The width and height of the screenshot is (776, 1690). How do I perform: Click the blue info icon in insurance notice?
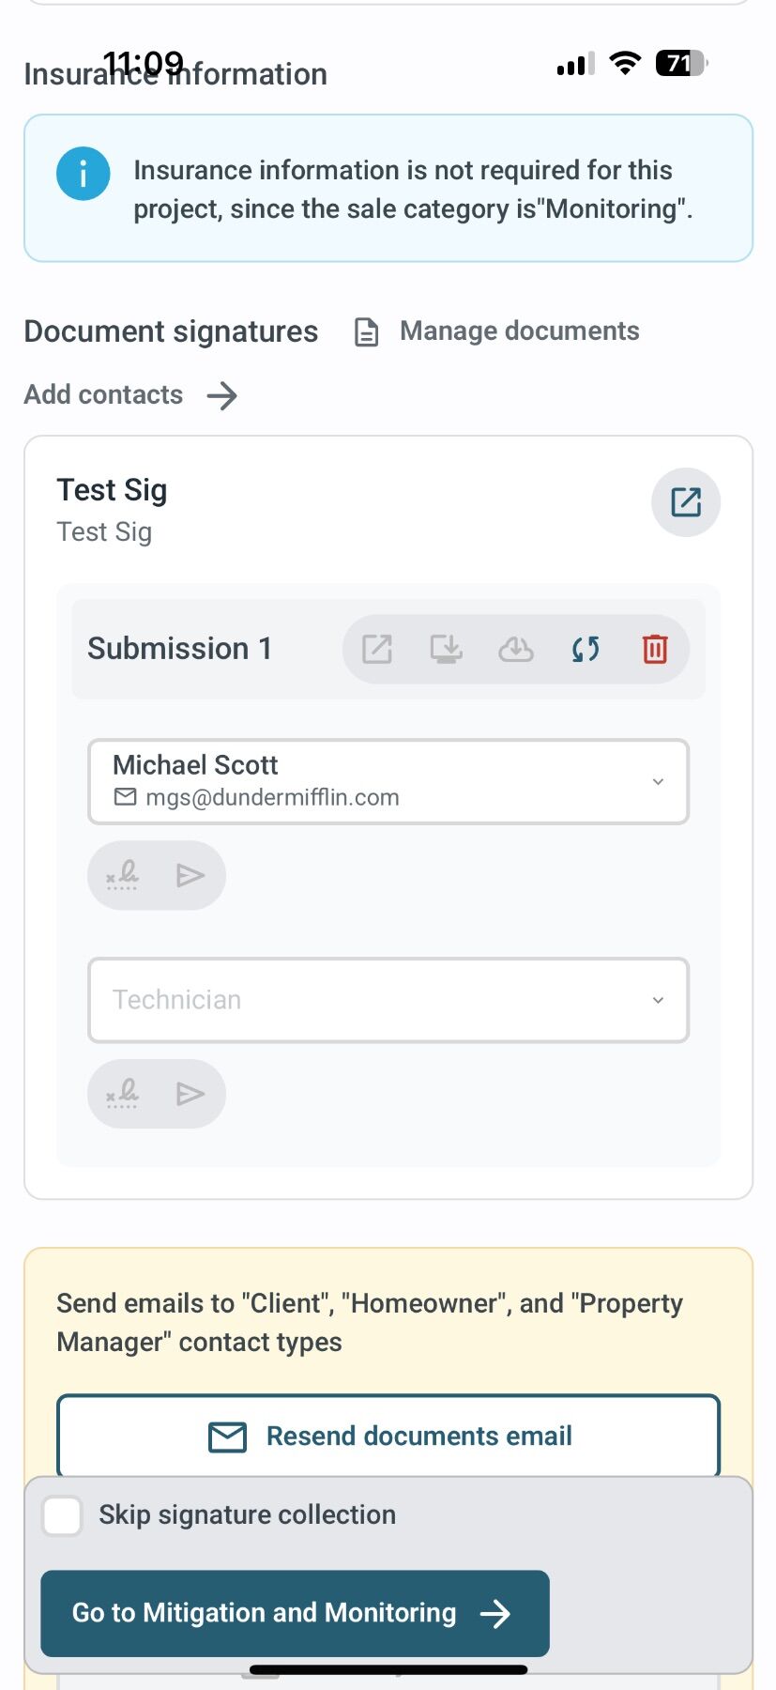83,174
